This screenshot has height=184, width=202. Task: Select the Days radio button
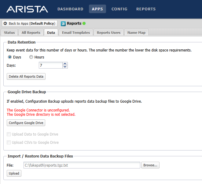9,57
